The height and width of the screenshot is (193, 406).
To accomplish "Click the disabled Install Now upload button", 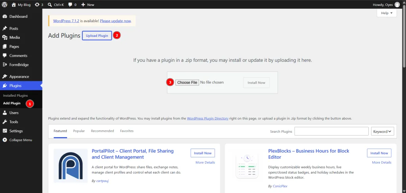I will point(257,82).
